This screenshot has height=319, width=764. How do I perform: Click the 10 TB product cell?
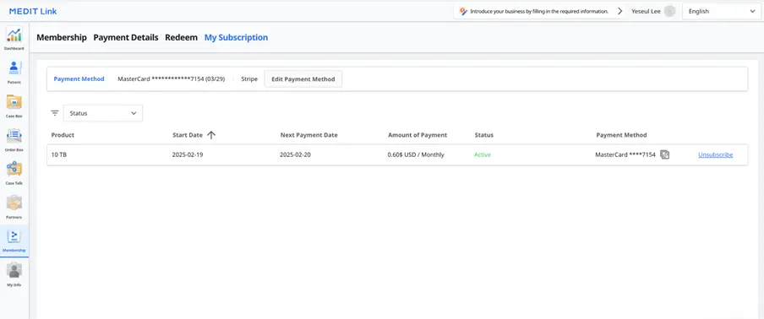(x=59, y=154)
